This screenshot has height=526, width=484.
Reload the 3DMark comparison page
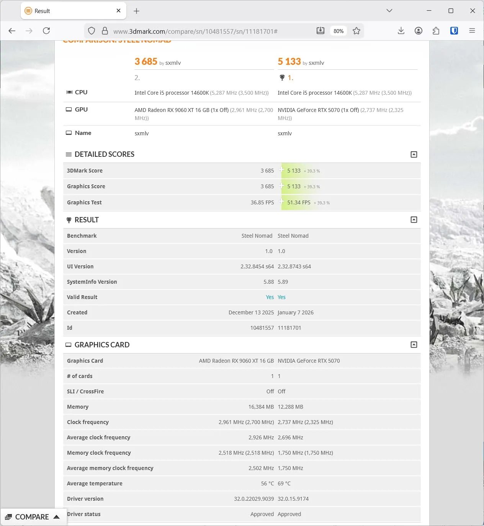coord(46,31)
